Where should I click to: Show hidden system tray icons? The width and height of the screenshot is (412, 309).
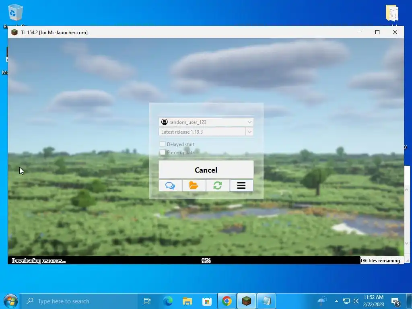click(336, 301)
